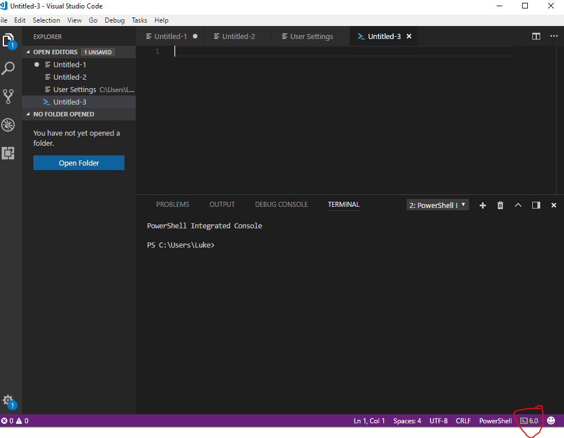Open the Help menu
Image resolution: width=564 pixels, height=438 pixels.
(x=161, y=20)
